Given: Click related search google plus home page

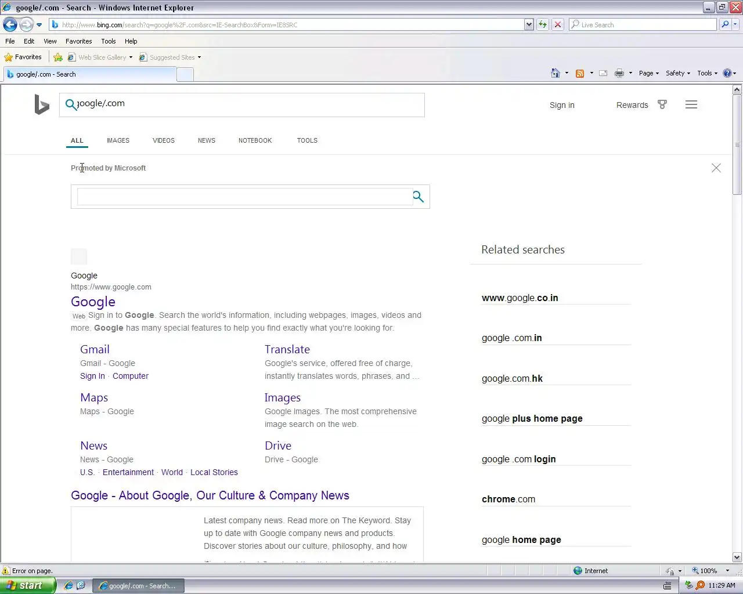Looking at the screenshot, I should (532, 418).
